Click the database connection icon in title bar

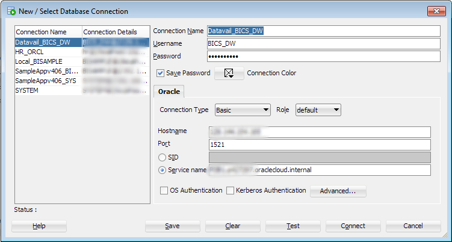click(x=11, y=11)
